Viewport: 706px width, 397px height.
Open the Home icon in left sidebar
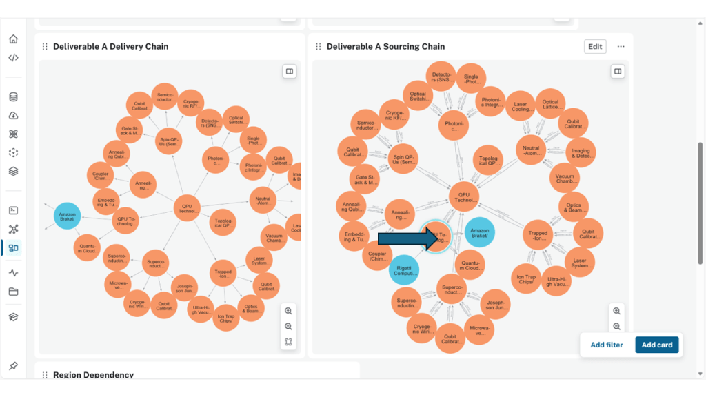click(13, 39)
